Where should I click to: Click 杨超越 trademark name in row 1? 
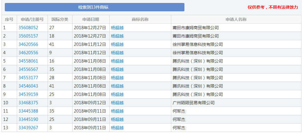click(117, 28)
